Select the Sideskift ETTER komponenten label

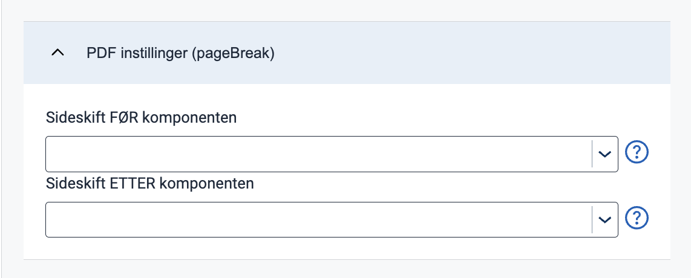pos(150,183)
